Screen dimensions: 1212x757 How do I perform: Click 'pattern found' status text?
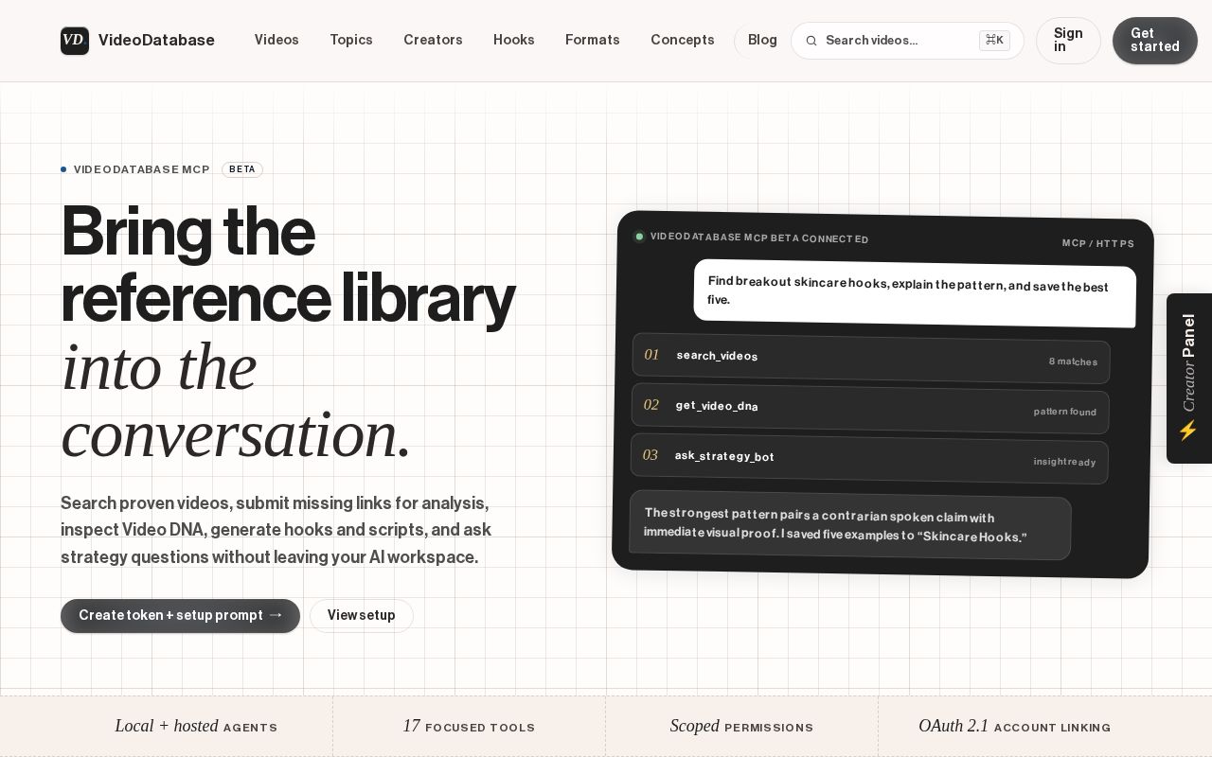point(1065,412)
